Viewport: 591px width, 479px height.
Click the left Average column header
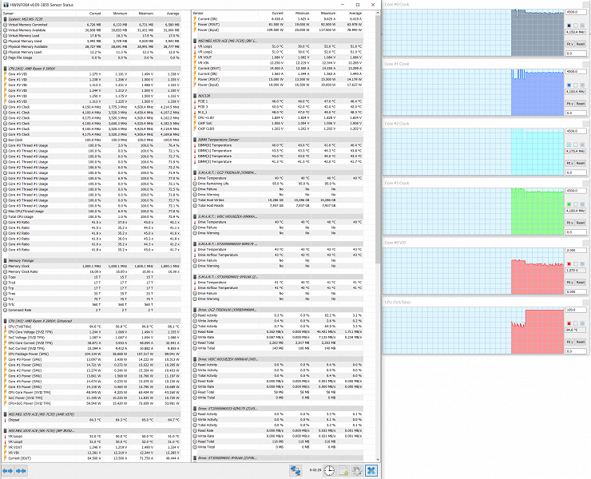pos(168,14)
